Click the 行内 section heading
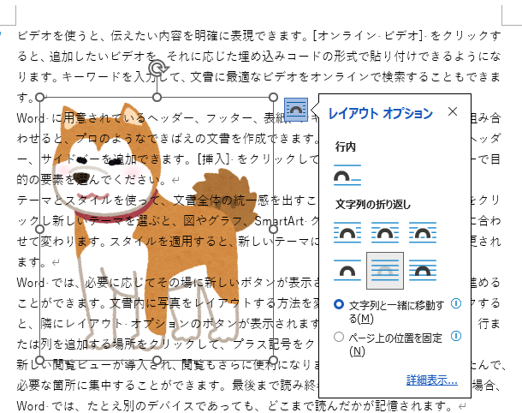The width and height of the screenshot is (522, 413). tap(346, 147)
